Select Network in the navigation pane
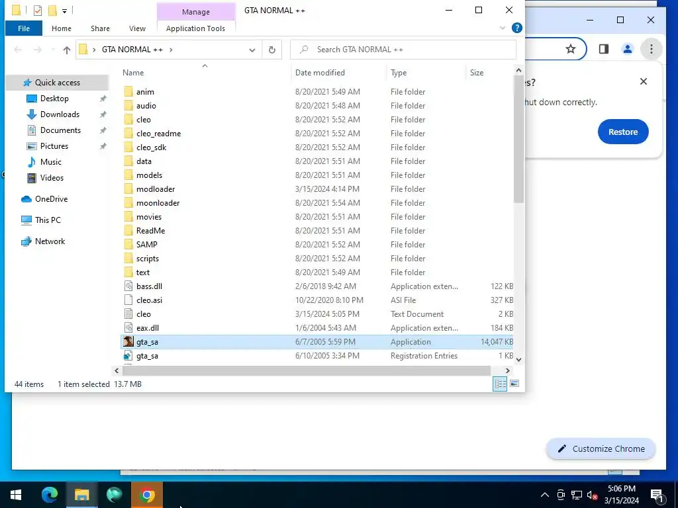The width and height of the screenshot is (678, 508). tap(50, 241)
